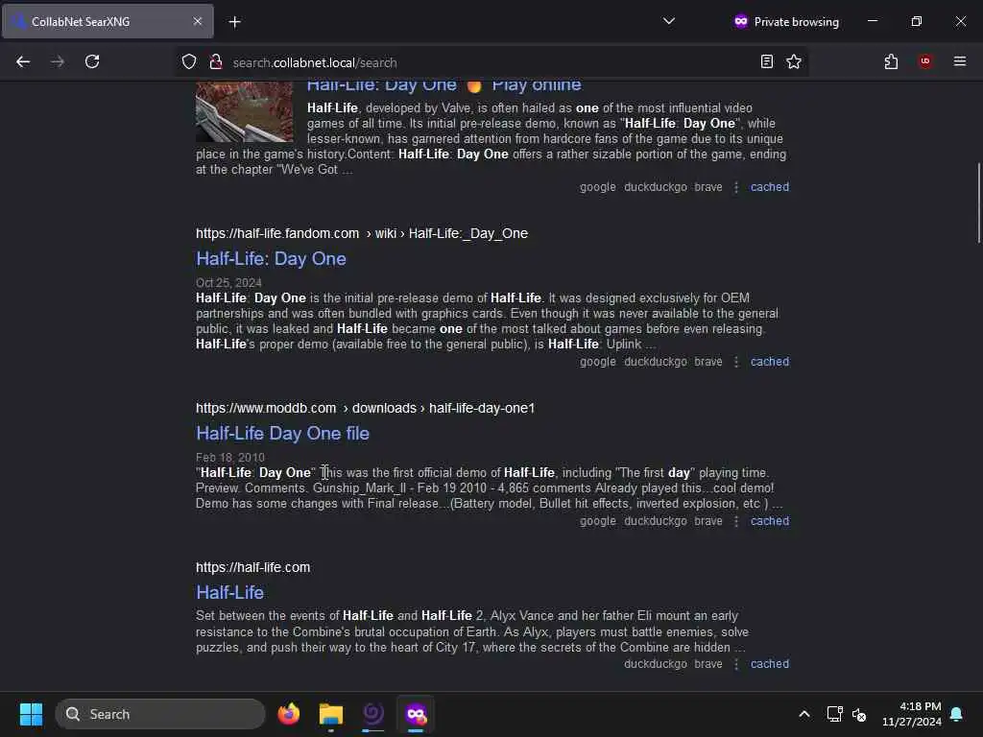Open the Half-Life: Day One fandom result
This screenshot has width=983, height=737.
click(x=271, y=259)
